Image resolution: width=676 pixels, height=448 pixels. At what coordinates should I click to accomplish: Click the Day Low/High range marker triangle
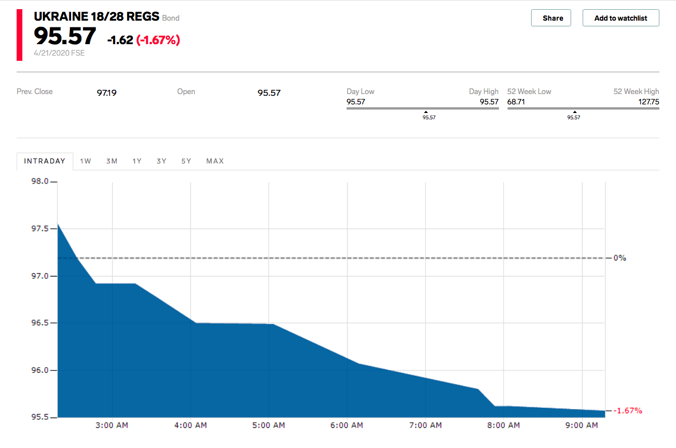click(x=426, y=112)
